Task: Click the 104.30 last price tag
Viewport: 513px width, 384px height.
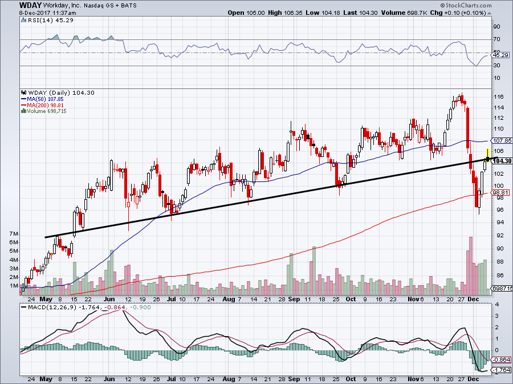Action: tap(502, 161)
